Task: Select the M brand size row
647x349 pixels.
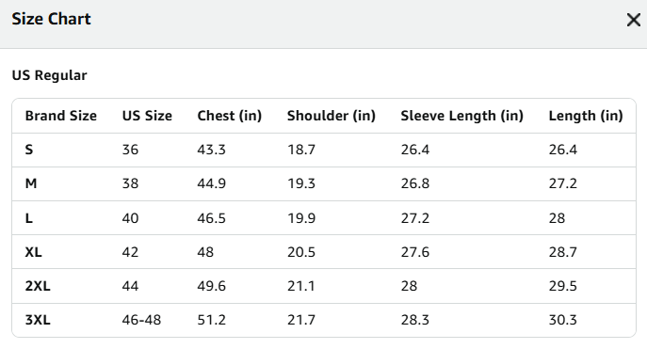Action: pyautogui.click(x=324, y=183)
